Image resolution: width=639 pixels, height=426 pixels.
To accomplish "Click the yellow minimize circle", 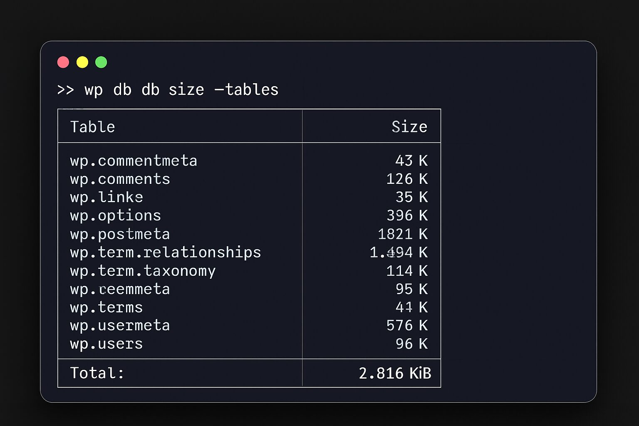I will (x=82, y=62).
